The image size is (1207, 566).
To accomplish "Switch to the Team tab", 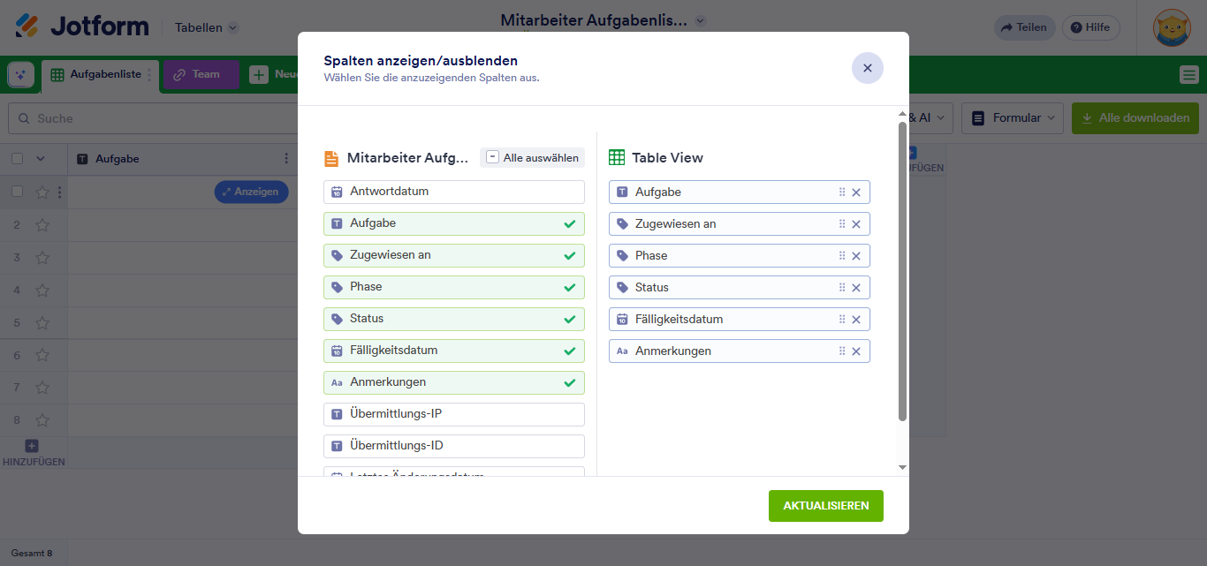I will [201, 75].
